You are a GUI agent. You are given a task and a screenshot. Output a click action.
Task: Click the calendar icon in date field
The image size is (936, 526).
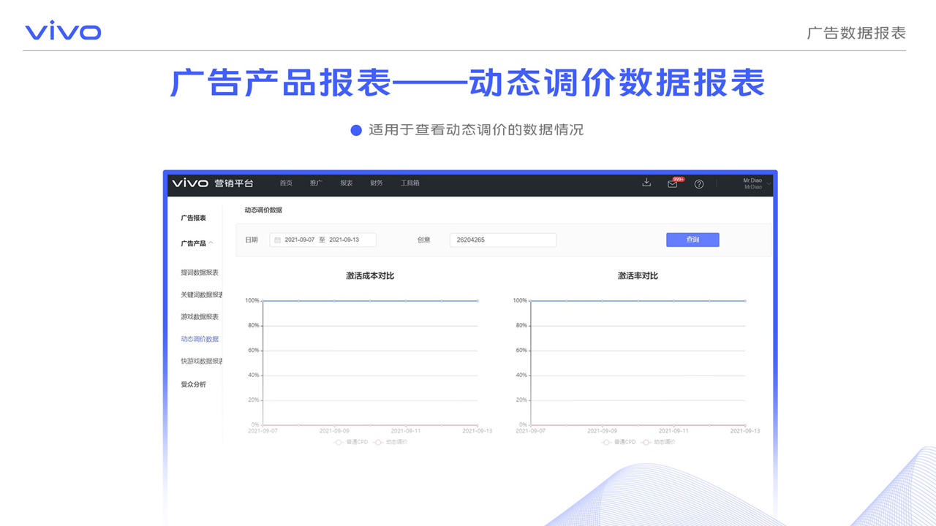point(278,240)
